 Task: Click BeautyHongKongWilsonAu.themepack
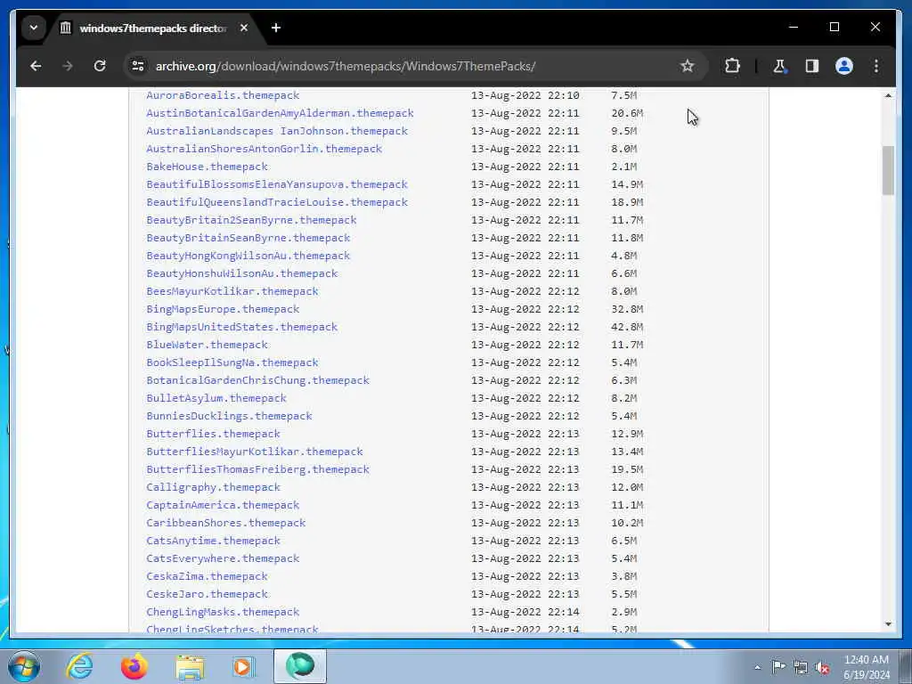(x=248, y=256)
